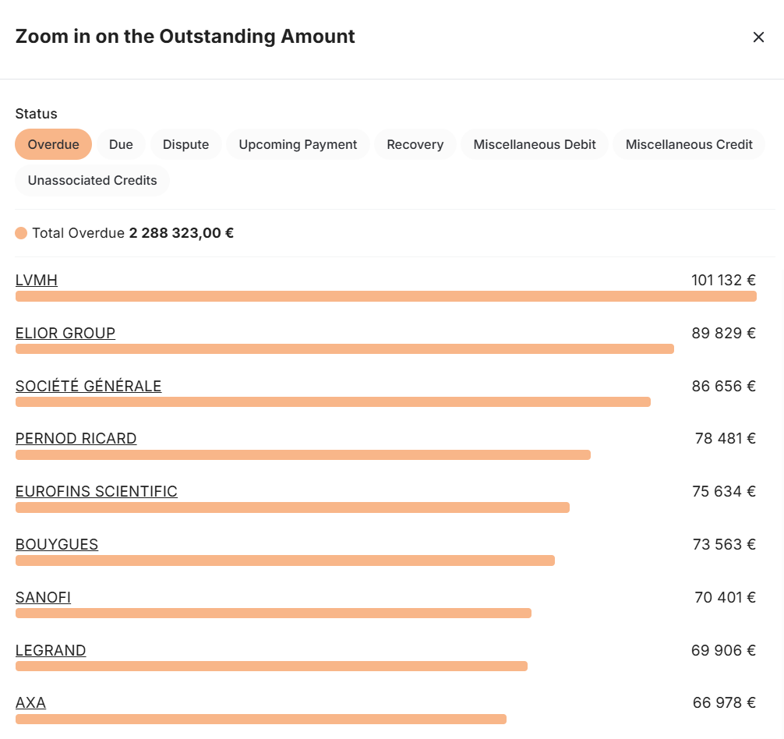Image resolution: width=784 pixels, height=739 pixels.
Task: Click the Status label
Action: [36, 114]
